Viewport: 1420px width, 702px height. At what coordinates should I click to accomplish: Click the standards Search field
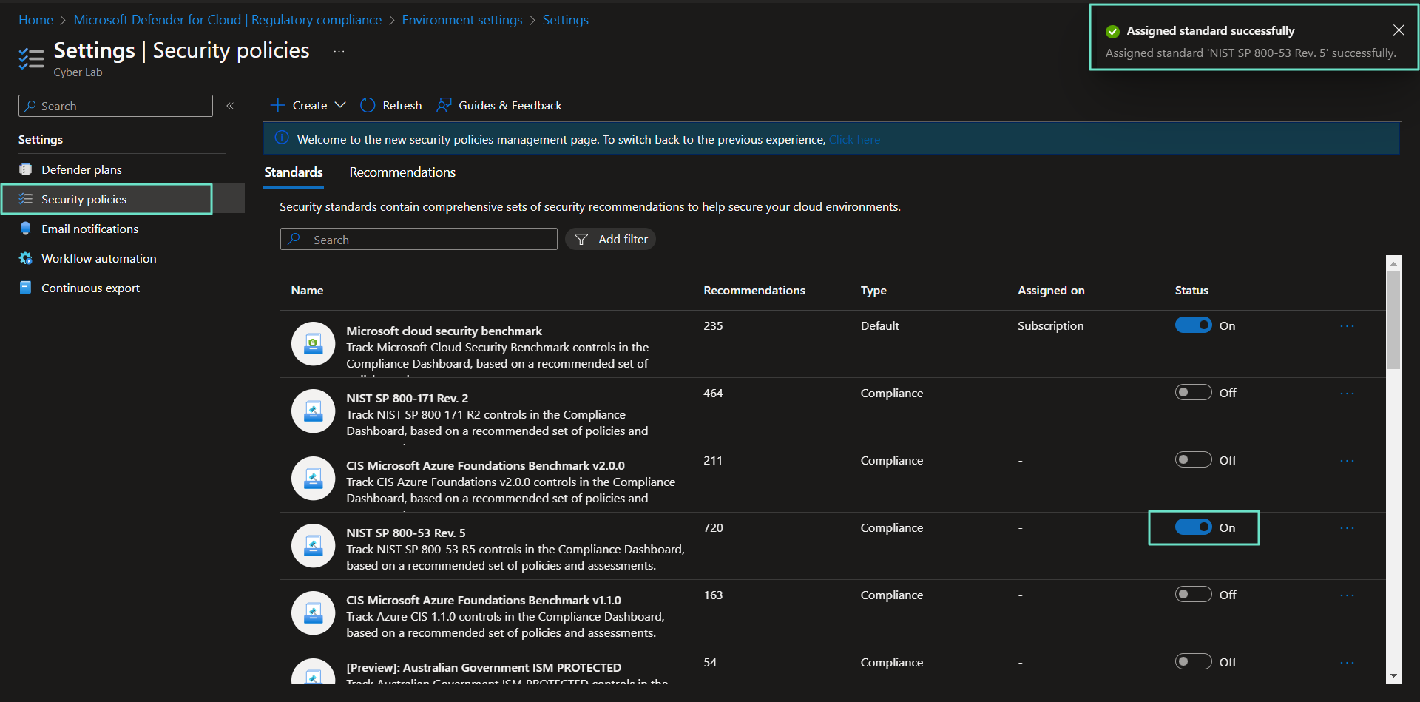[x=419, y=239]
